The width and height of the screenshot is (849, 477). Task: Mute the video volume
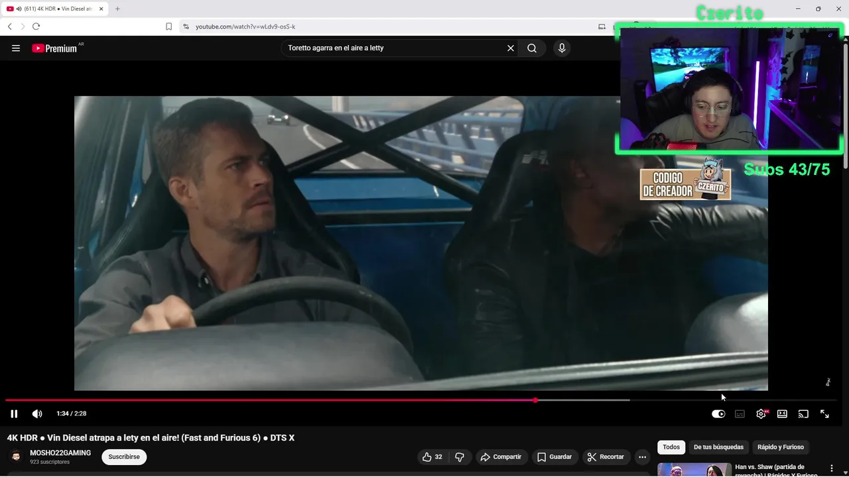37,414
